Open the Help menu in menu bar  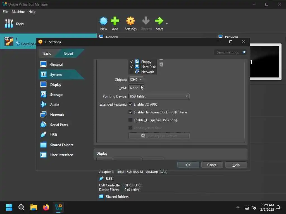(x=32, y=12)
